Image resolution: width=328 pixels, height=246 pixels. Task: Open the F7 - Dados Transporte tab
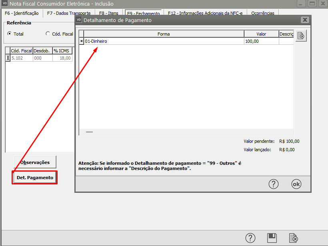point(68,13)
